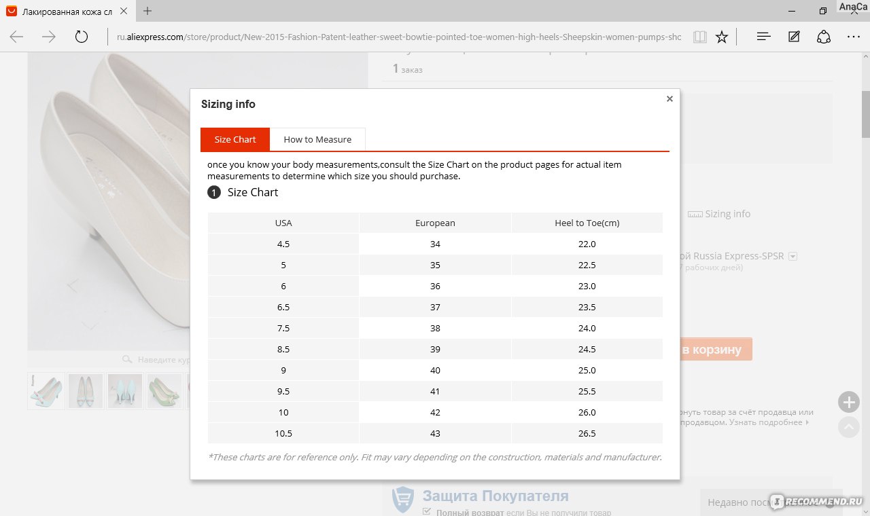The height and width of the screenshot is (516, 870).
Task: Click the page vertical scrollbar thumb
Action: pos(865,114)
